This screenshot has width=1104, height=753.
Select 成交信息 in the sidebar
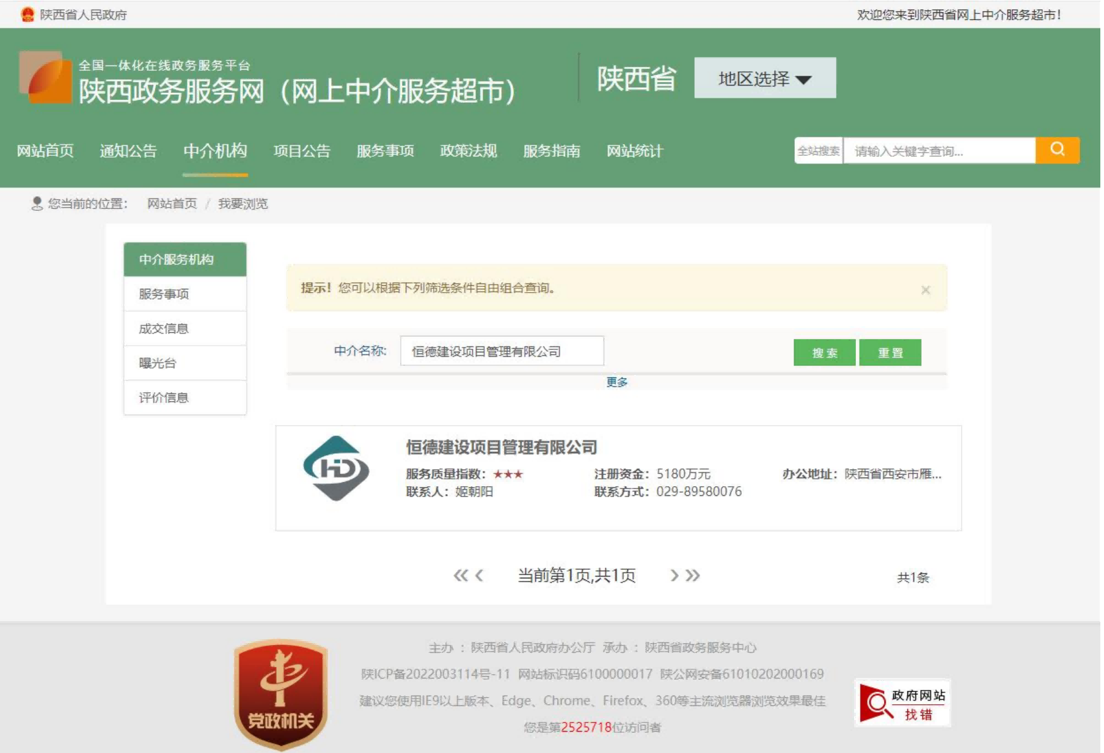pos(186,330)
